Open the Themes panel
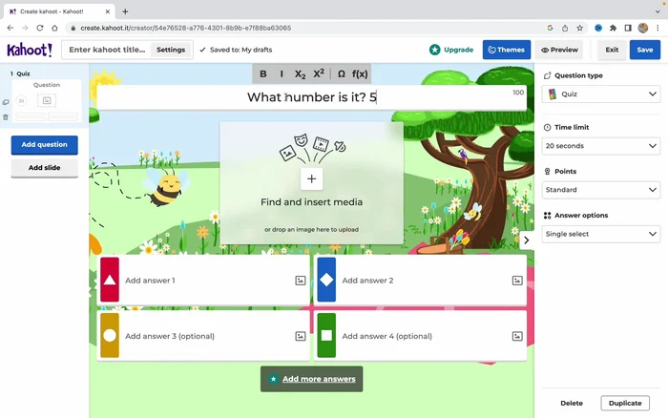This screenshot has height=418, width=668. [x=506, y=50]
